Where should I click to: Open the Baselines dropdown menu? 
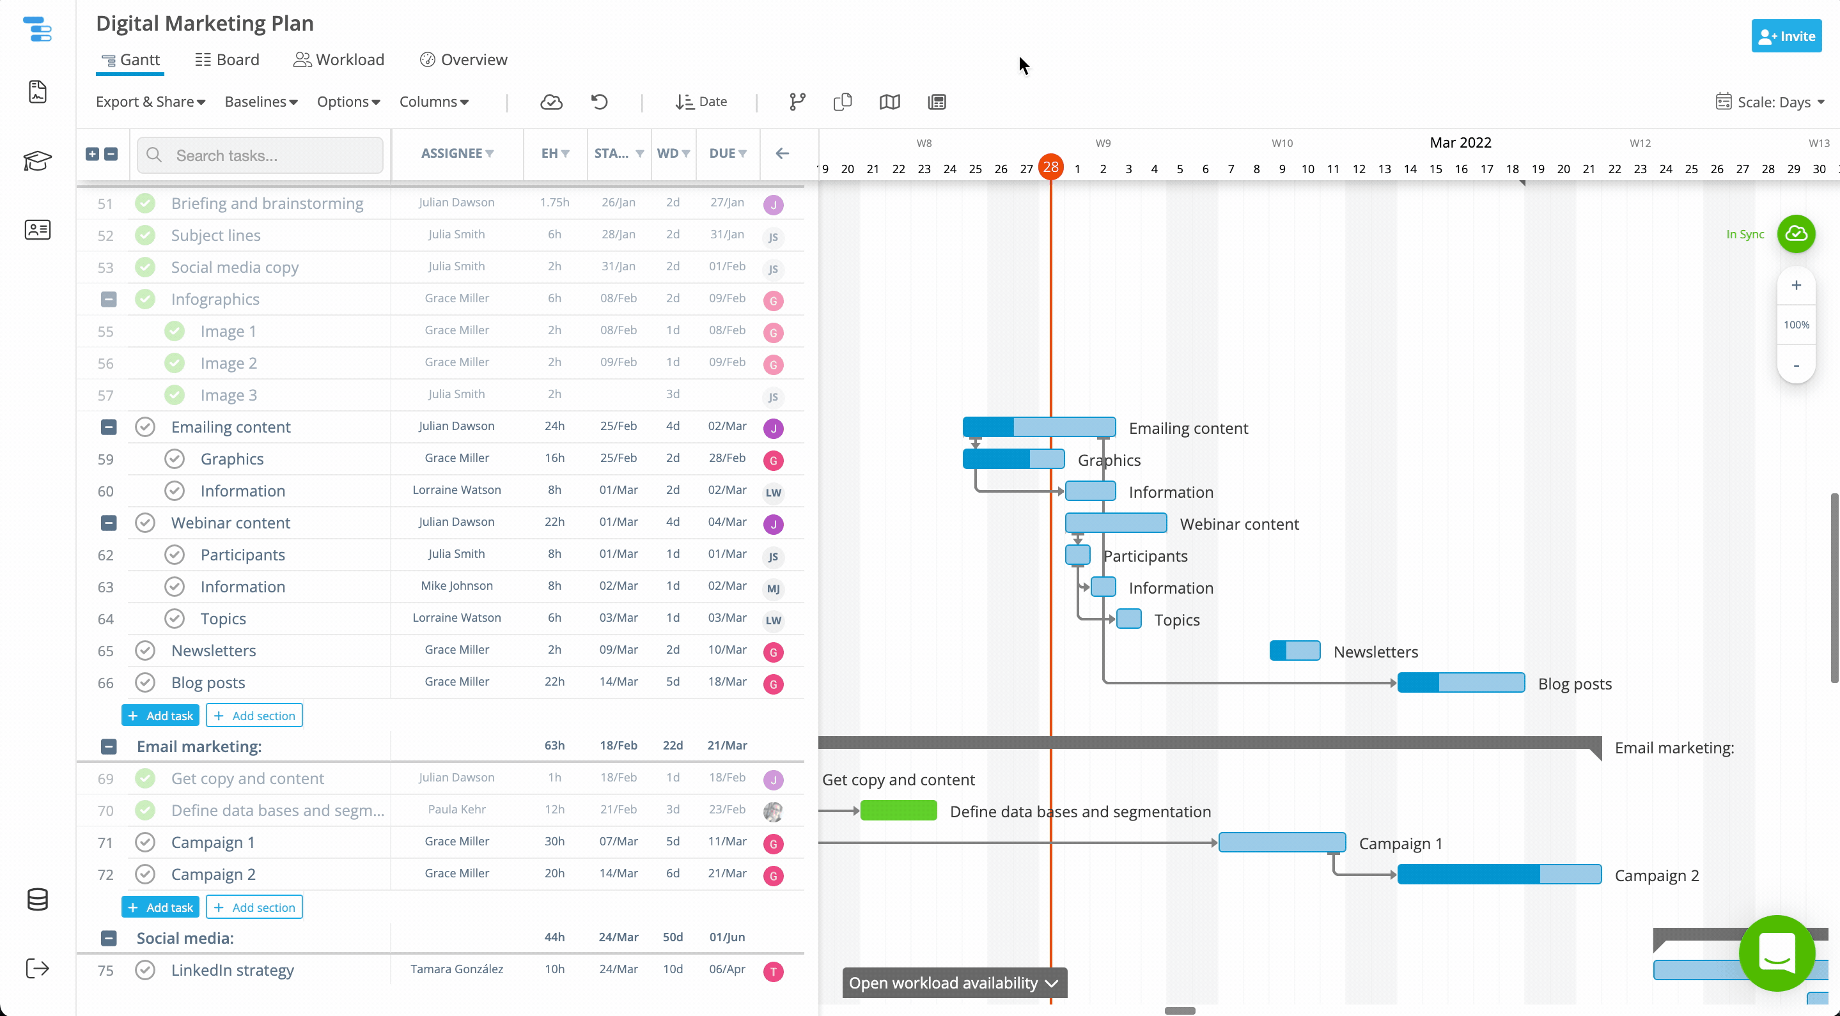(x=260, y=102)
